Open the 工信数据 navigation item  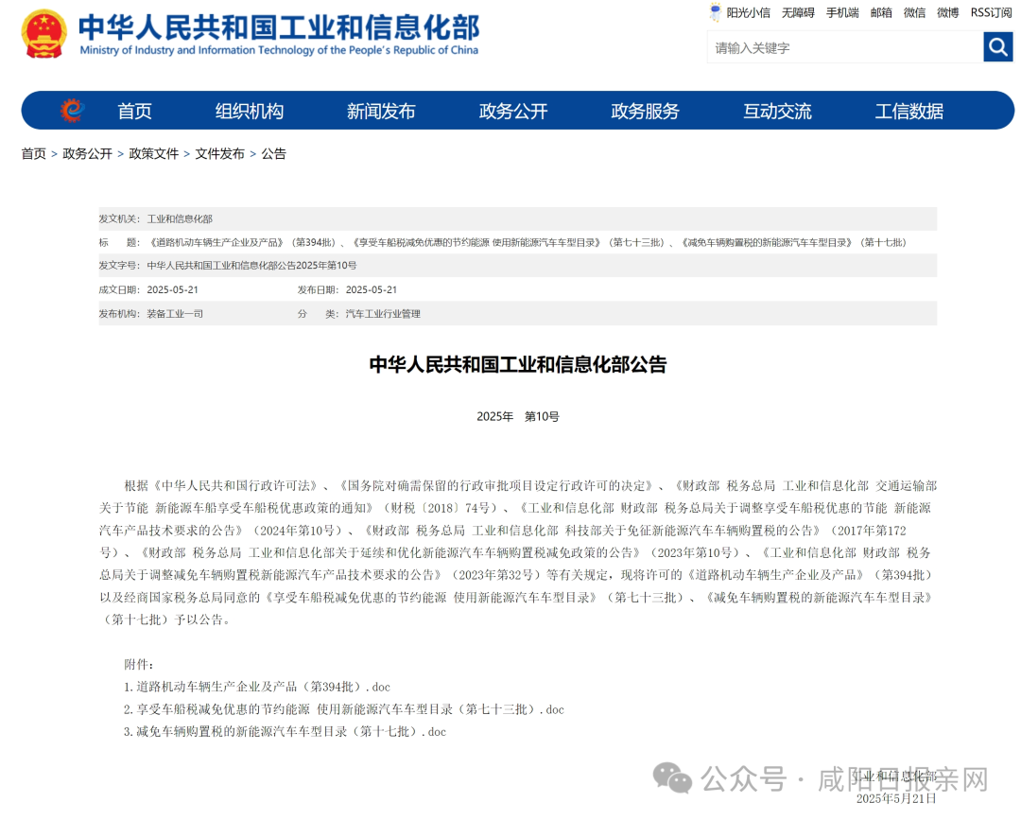point(909,112)
